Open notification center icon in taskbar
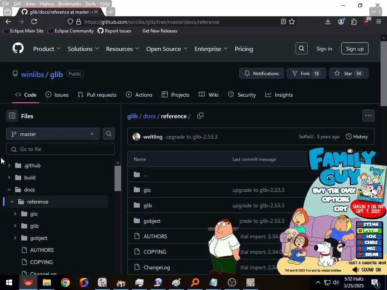 [x=375, y=282]
